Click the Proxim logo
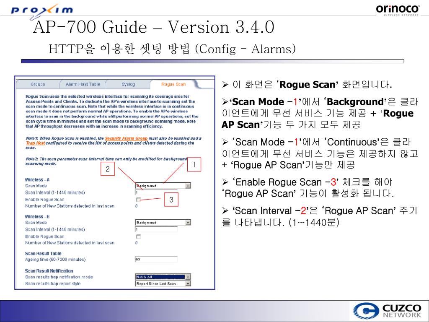This screenshot has width=429, height=322. point(42,11)
